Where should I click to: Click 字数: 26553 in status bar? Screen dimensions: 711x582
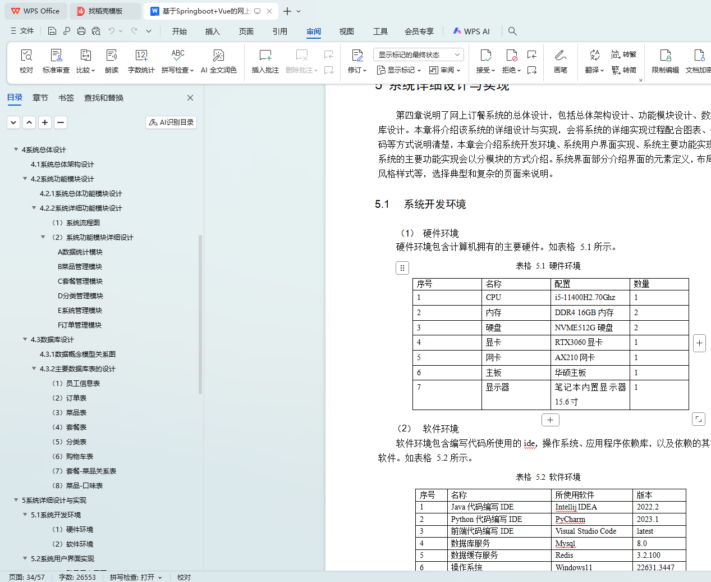(x=77, y=577)
